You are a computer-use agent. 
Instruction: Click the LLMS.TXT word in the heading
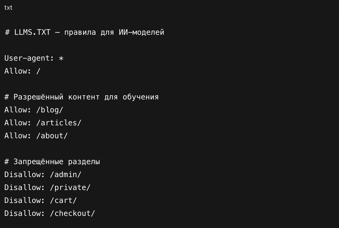32,32
